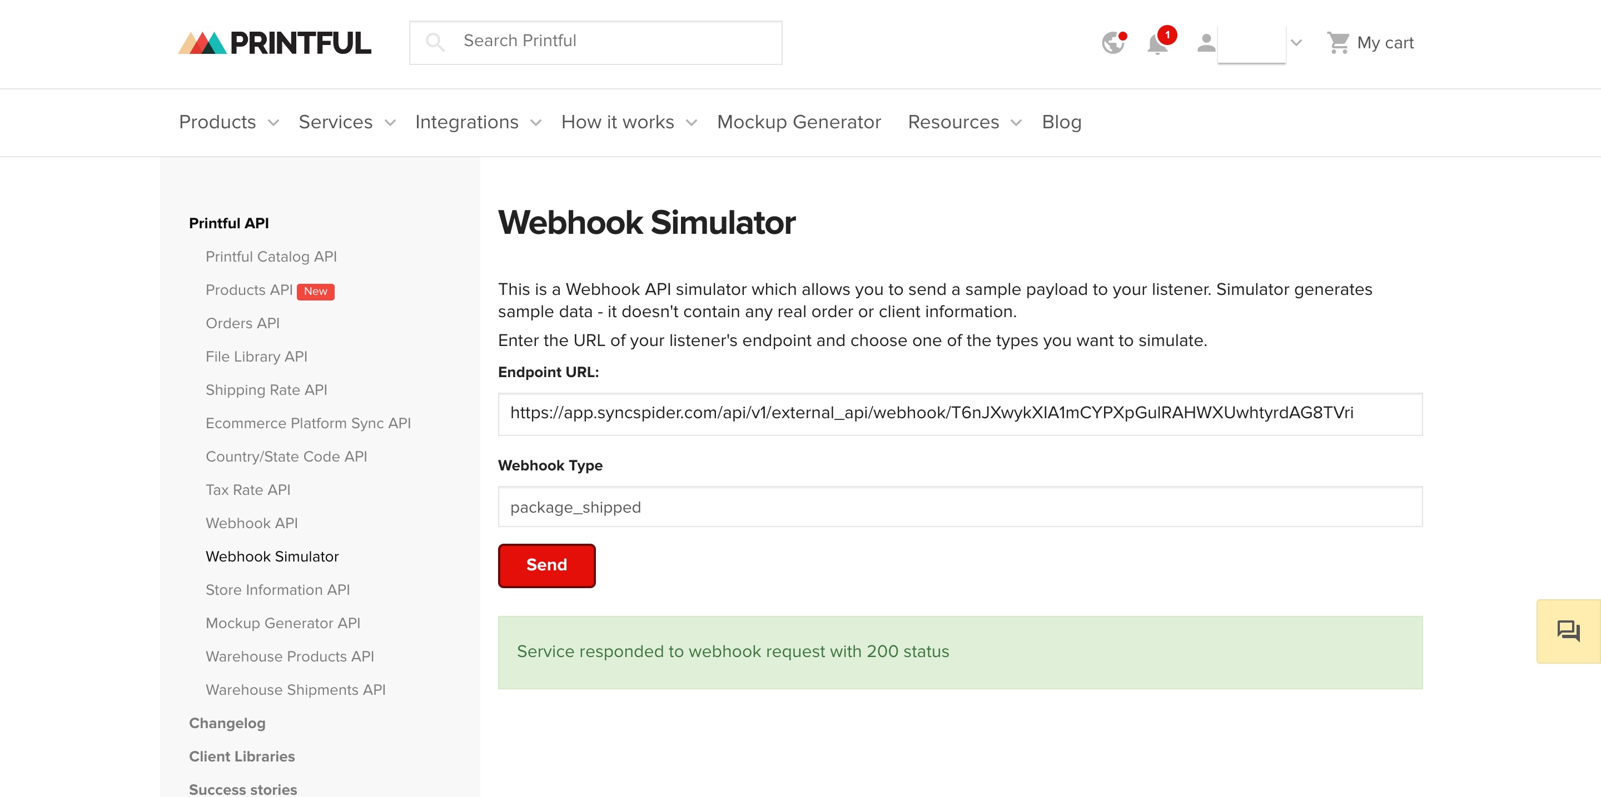
Task: Click the Endpoint URL label
Action: pyautogui.click(x=548, y=372)
